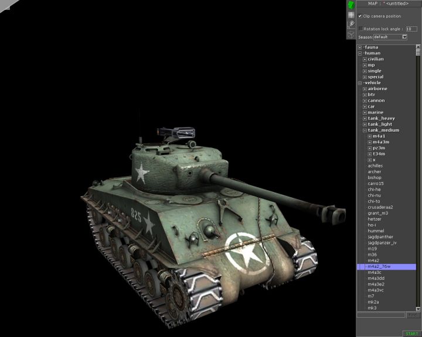Collapse the tank_medium tree node
422x337 pixels.
pos(365,130)
